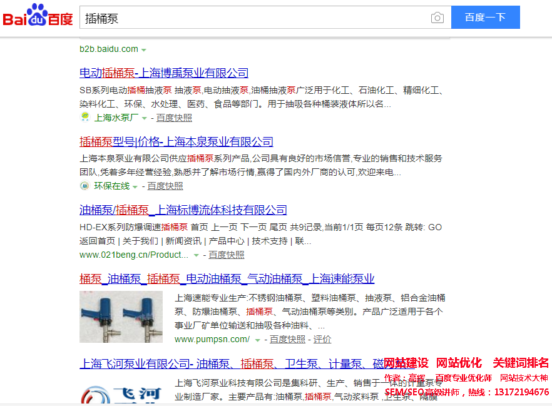
Task: Open the 上海速能泵业 result title
Action: point(227,278)
